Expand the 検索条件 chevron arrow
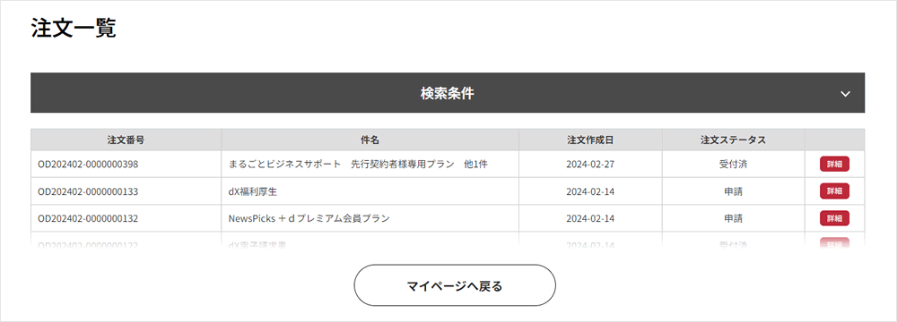 point(846,94)
